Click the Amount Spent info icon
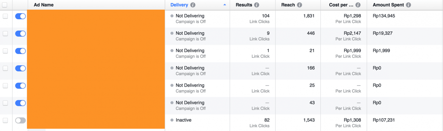 [x=408, y=5]
